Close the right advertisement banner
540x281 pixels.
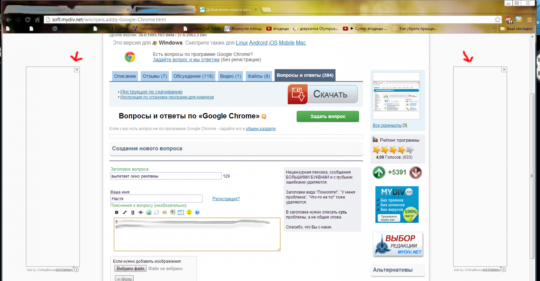tap(504, 69)
